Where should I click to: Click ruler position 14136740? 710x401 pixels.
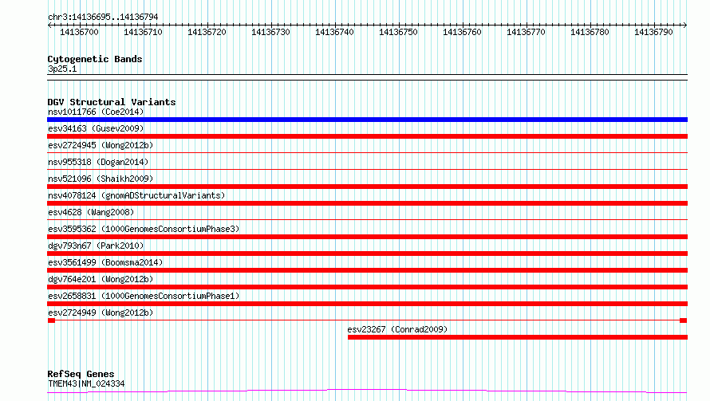334,32
